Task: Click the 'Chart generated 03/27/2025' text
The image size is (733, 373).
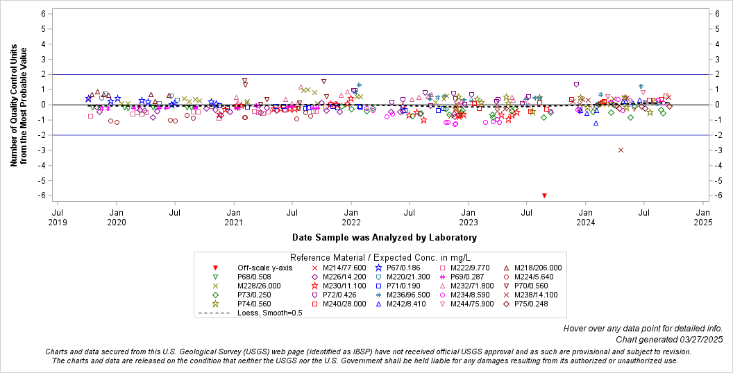Action: coord(669,340)
